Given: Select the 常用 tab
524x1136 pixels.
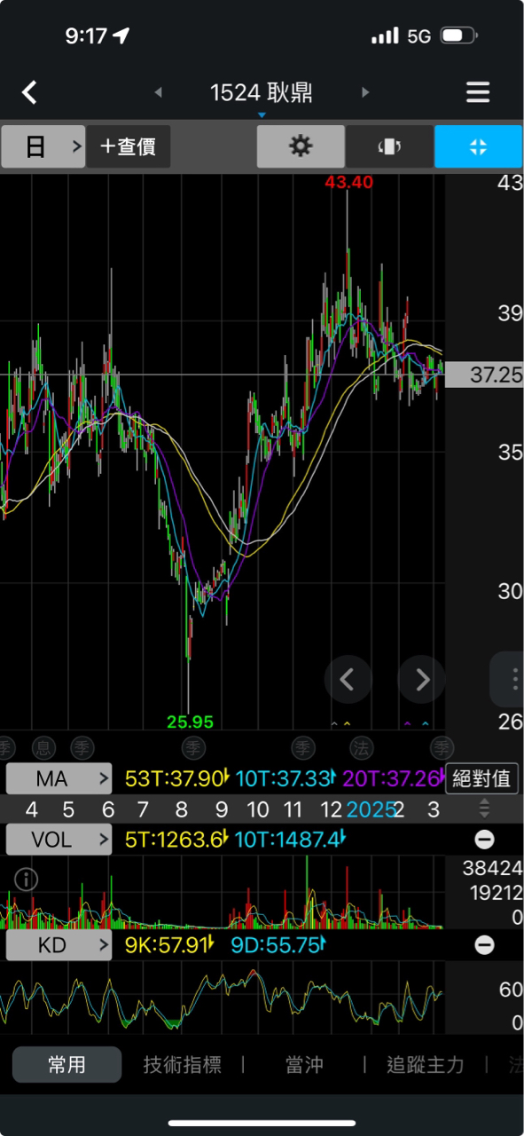Looking at the screenshot, I should pos(67,1064).
